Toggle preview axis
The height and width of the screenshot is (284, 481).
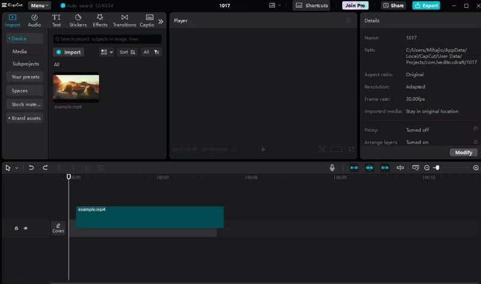point(400,168)
